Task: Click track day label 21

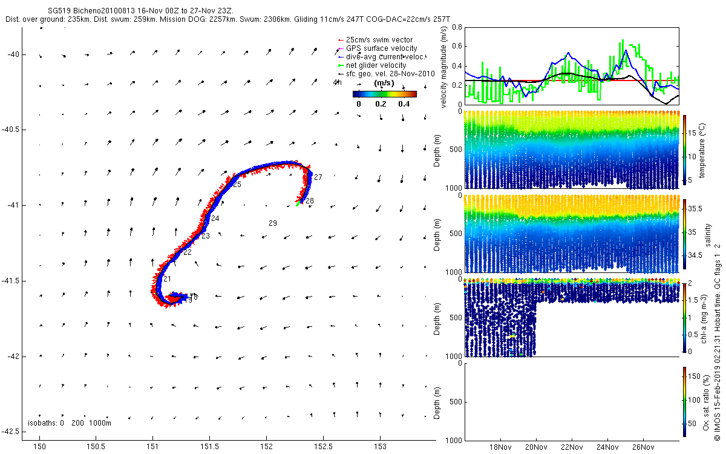Action: coord(167,278)
